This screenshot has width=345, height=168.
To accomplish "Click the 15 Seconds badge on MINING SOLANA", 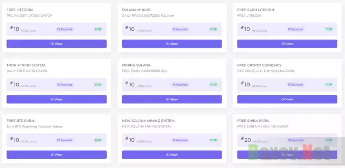I will click(180, 85).
